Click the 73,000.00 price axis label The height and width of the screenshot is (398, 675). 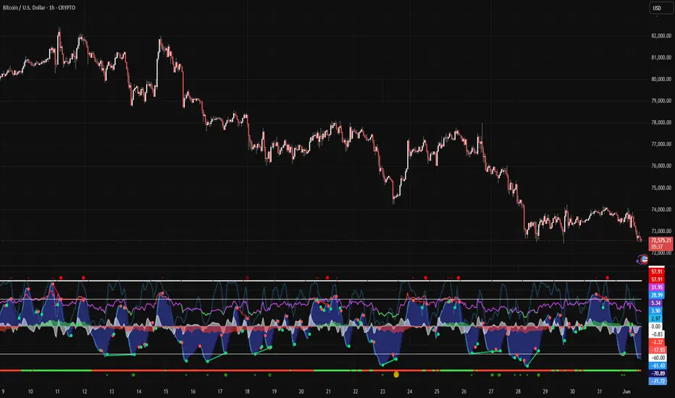[661, 231]
